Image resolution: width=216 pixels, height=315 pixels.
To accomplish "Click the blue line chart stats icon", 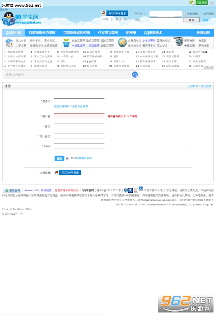I will click(141, 189).
